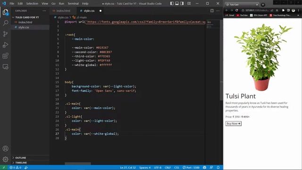Open Explorer Views and More Actions ellipsis

pyautogui.click(x=44, y=11)
